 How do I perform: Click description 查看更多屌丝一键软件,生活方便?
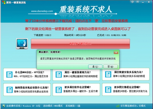click(x=80, y=91)
